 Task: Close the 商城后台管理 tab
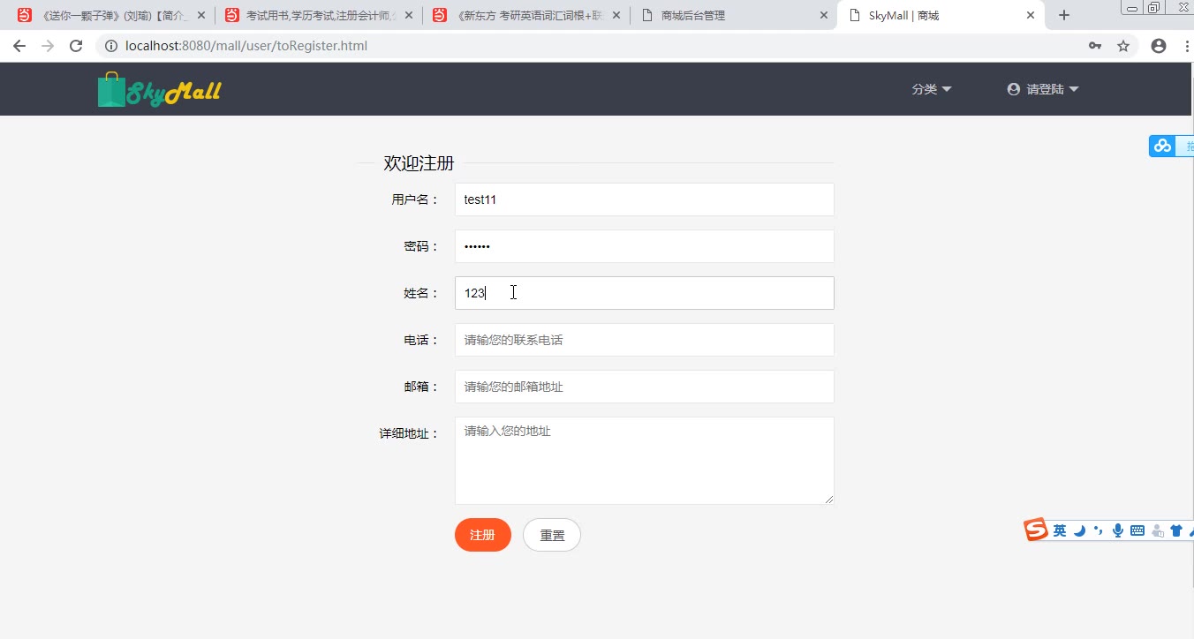tap(824, 16)
